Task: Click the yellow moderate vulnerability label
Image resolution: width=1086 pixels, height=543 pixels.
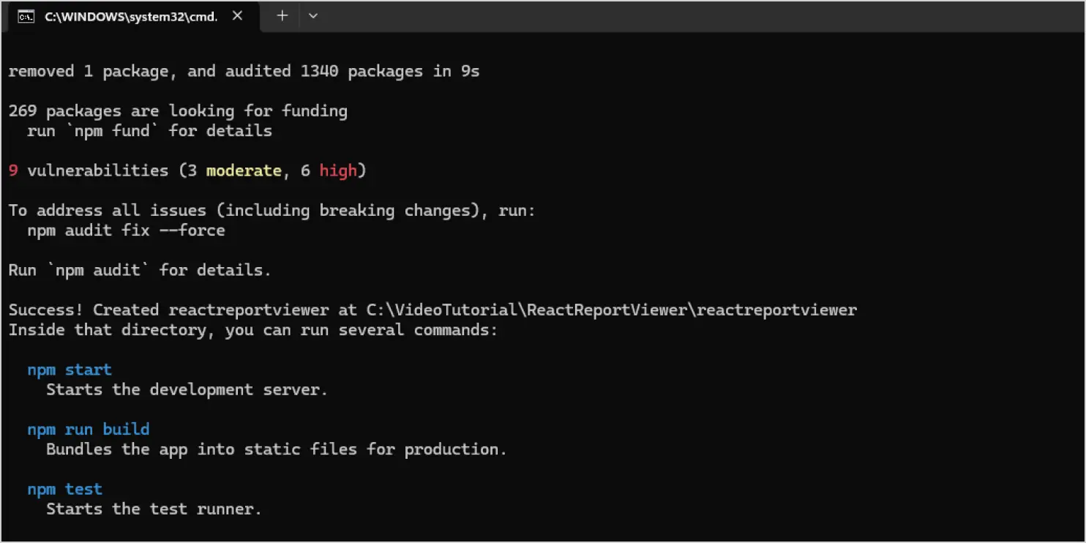Action: (244, 170)
